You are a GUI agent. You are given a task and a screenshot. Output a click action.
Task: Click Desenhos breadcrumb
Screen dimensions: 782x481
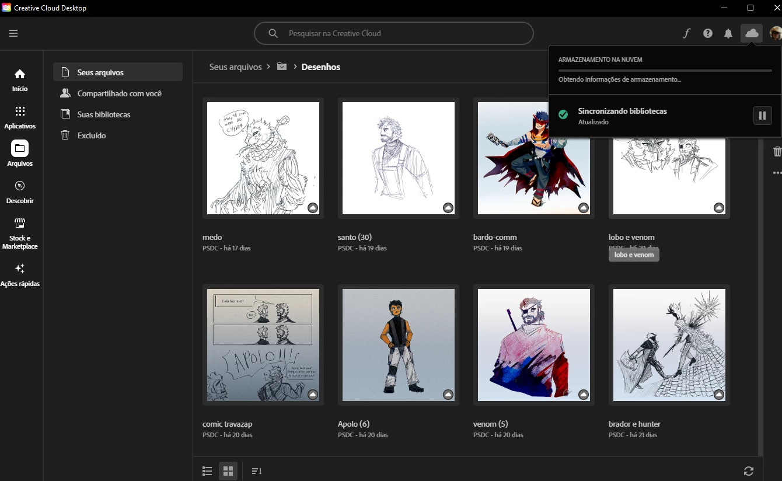click(x=320, y=67)
